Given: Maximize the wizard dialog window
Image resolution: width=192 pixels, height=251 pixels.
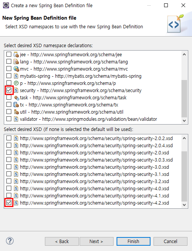Looking at the screenshot, I should (x=166, y=5).
